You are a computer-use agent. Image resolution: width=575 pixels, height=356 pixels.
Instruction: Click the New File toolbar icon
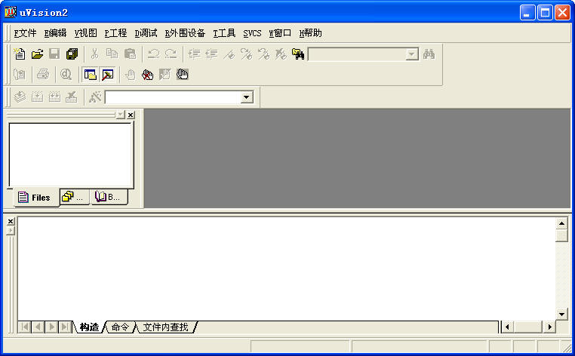(x=20, y=54)
